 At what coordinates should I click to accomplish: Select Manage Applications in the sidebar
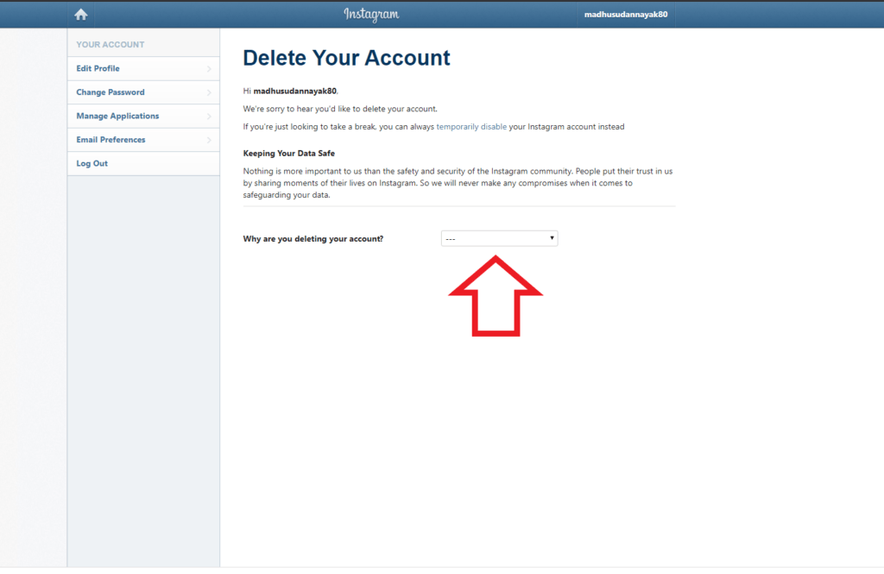pos(144,116)
